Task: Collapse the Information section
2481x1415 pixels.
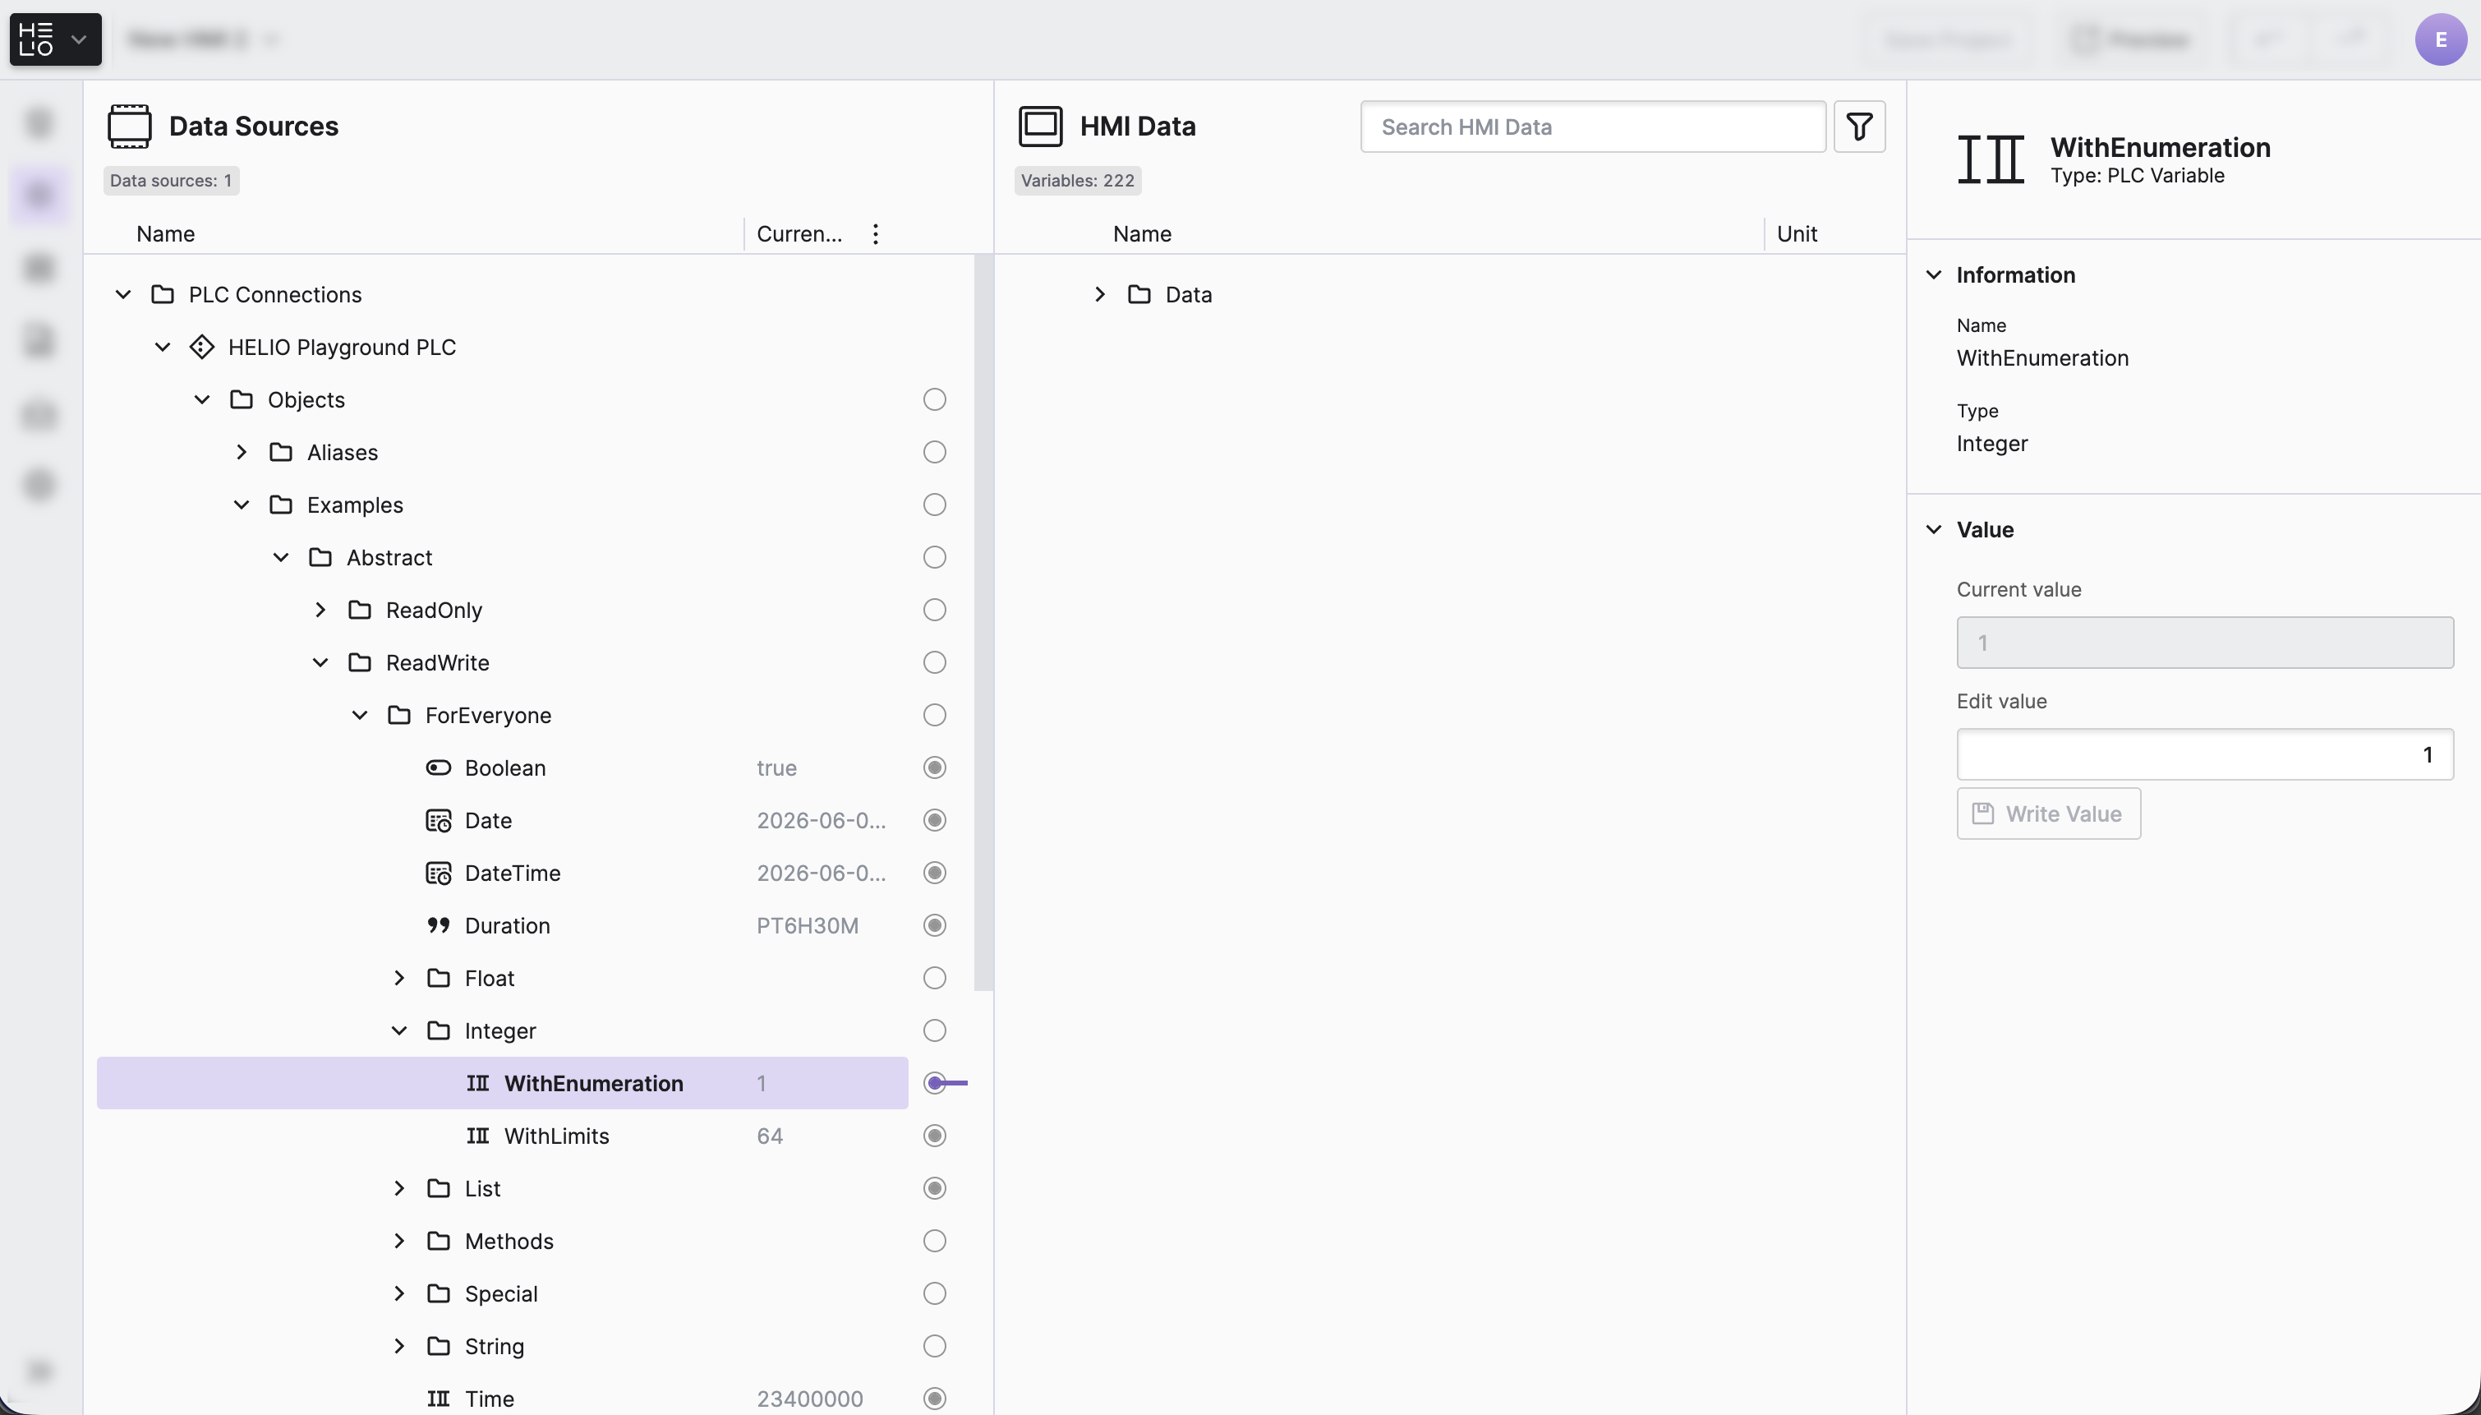Action: coord(1934,275)
